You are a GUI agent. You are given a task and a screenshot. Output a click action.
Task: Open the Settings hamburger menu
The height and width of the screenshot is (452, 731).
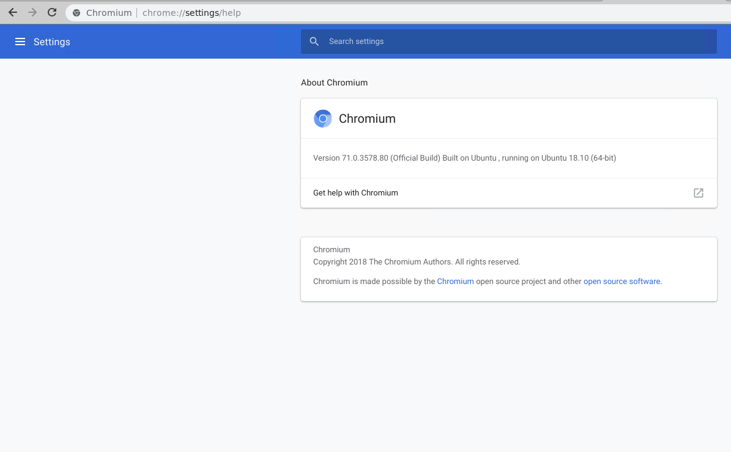[20, 42]
